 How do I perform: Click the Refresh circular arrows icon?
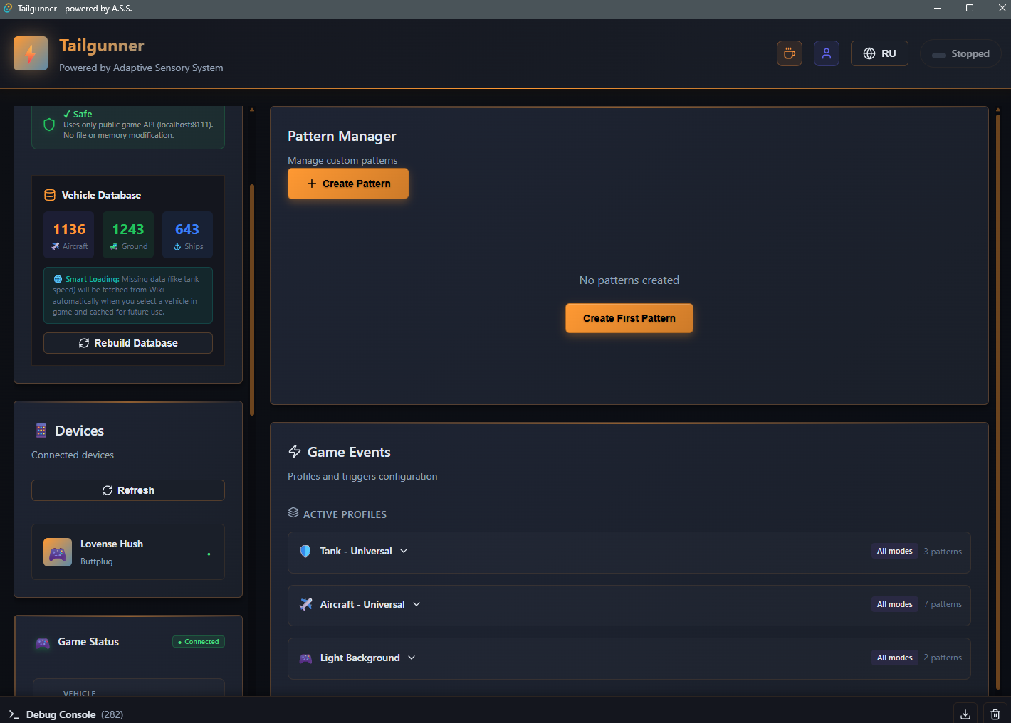108,490
